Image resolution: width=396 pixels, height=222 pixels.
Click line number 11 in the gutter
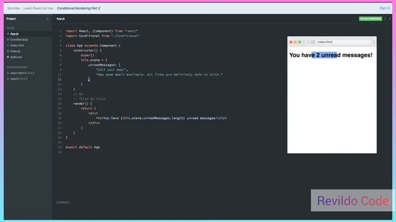[59, 80]
